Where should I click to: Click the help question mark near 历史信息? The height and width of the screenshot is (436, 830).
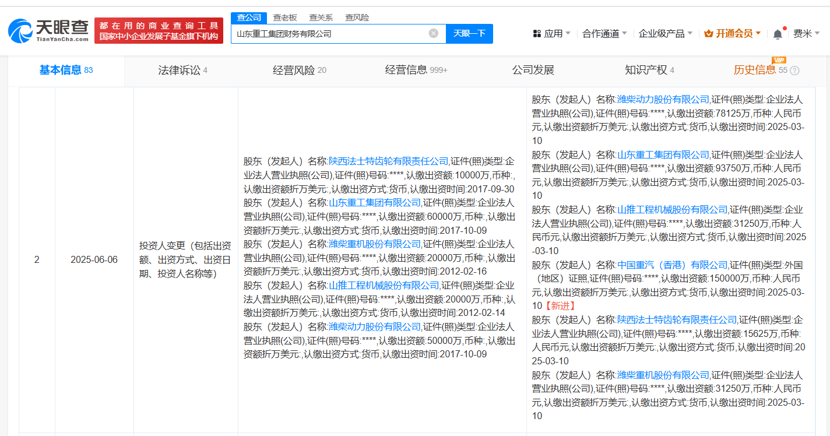pos(794,71)
